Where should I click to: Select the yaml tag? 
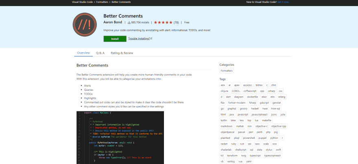click(249, 162)
